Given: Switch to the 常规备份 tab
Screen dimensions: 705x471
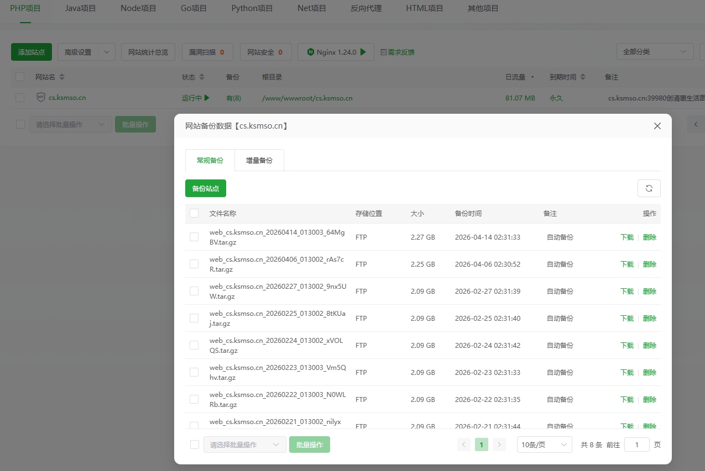Looking at the screenshot, I should coord(210,160).
